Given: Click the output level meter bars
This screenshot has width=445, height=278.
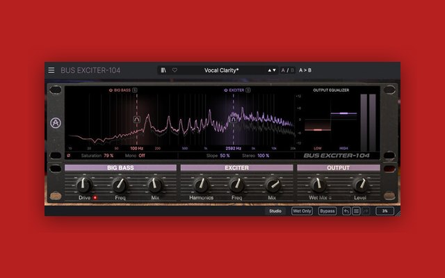Looking at the screenshot, I should point(368,122).
